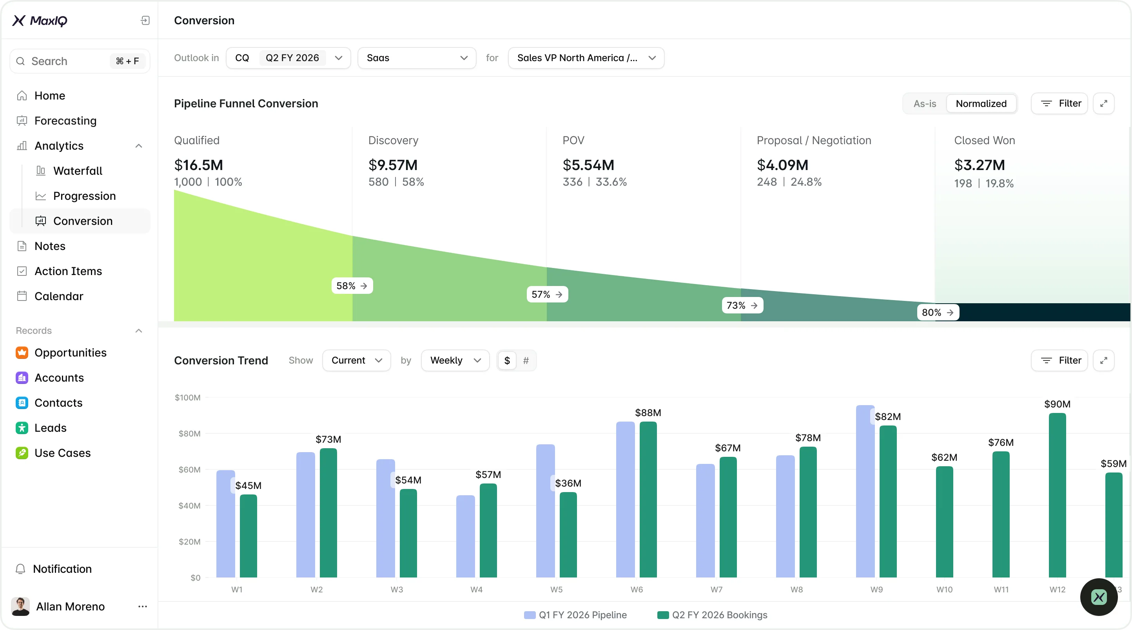
Task: Click the Q2 FY 2026 quarter chip
Action: coord(292,58)
